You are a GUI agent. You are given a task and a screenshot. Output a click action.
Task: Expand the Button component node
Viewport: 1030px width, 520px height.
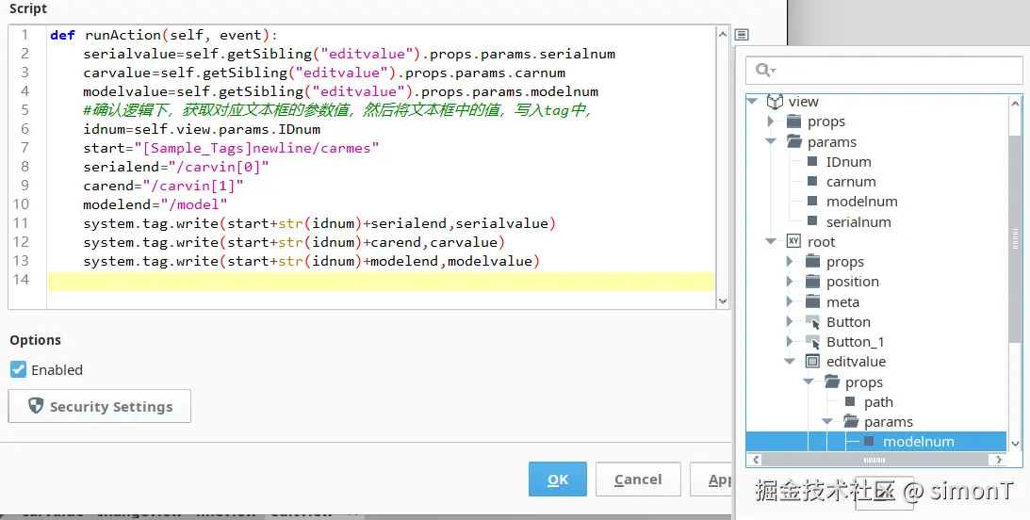coord(791,322)
